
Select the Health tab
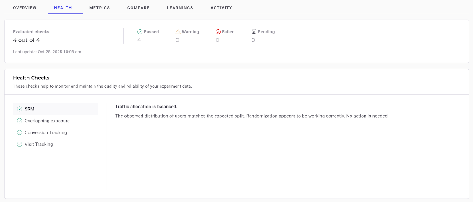[63, 8]
